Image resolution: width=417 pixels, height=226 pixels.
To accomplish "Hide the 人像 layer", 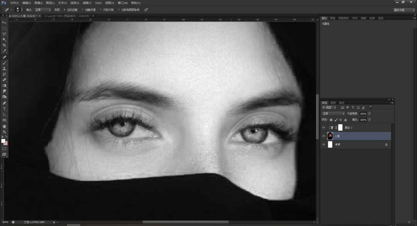I will tap(324, 136).
